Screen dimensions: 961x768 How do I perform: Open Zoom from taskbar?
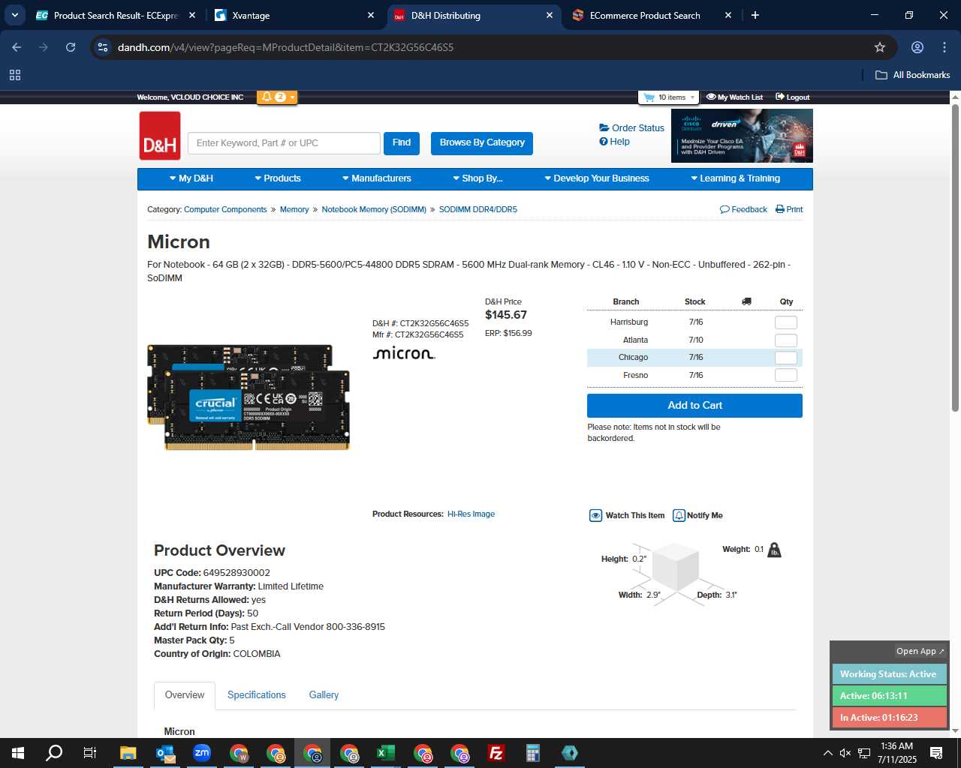coord(202,753)
